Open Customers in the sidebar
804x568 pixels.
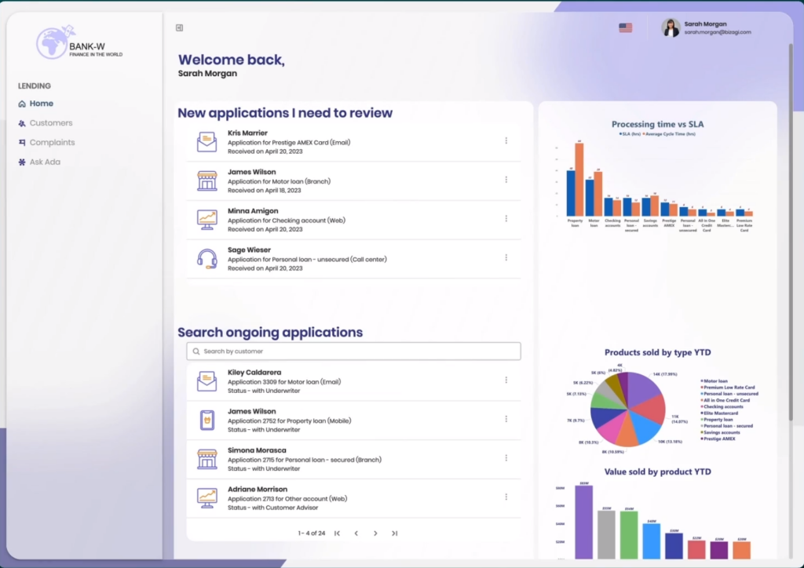[x=50, y=123]
